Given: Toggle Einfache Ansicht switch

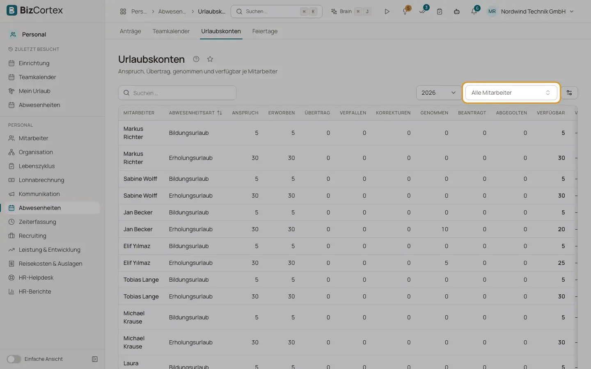Looking at the screenshot, I should [x=14, y=359].
